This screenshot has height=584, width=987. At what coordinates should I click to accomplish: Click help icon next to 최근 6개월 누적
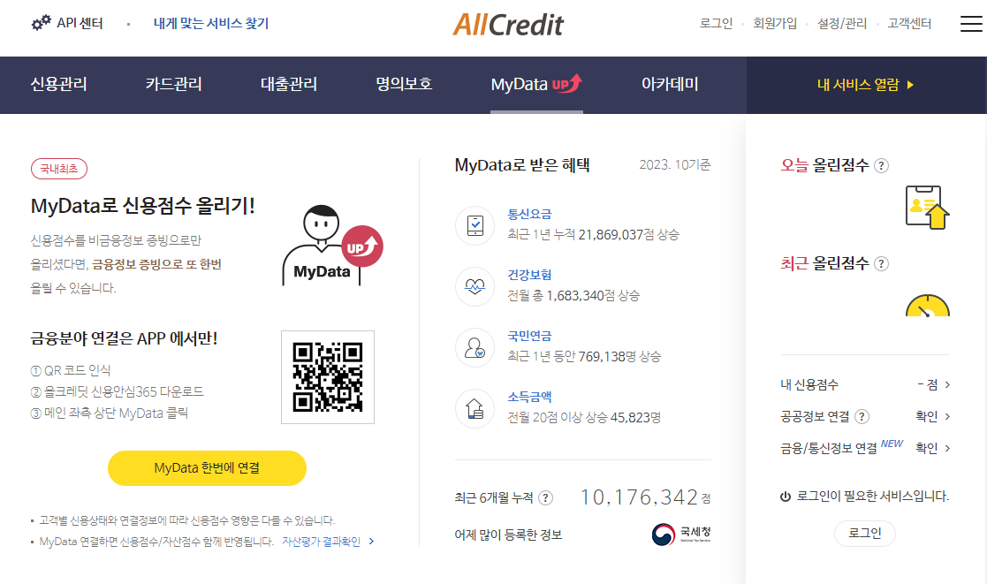546,497
